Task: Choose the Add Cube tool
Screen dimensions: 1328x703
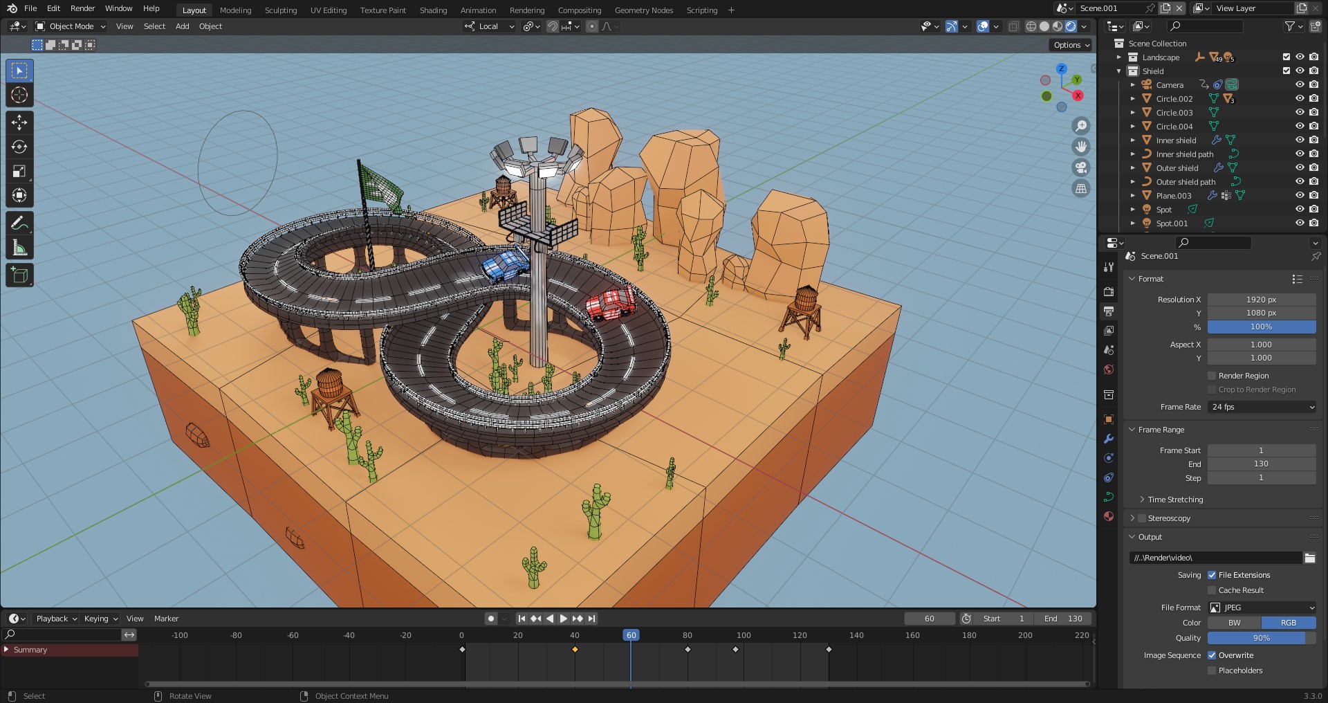Action: click(19, 275)
